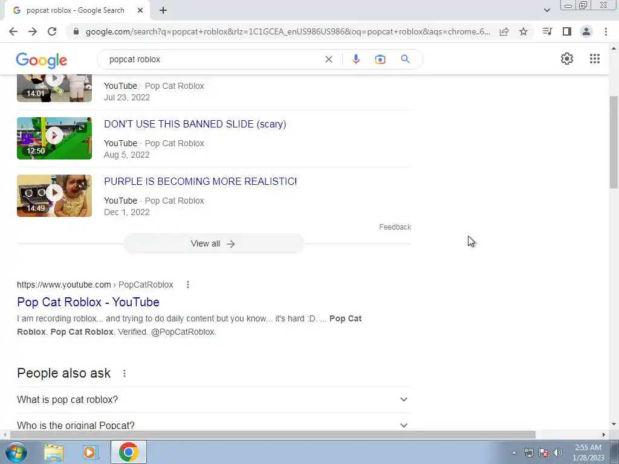Open the Chrome profile avatar

click(586, 31)
